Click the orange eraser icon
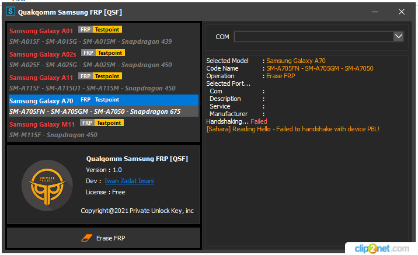Viewport: 418px width, 255px height. [86, 238]
